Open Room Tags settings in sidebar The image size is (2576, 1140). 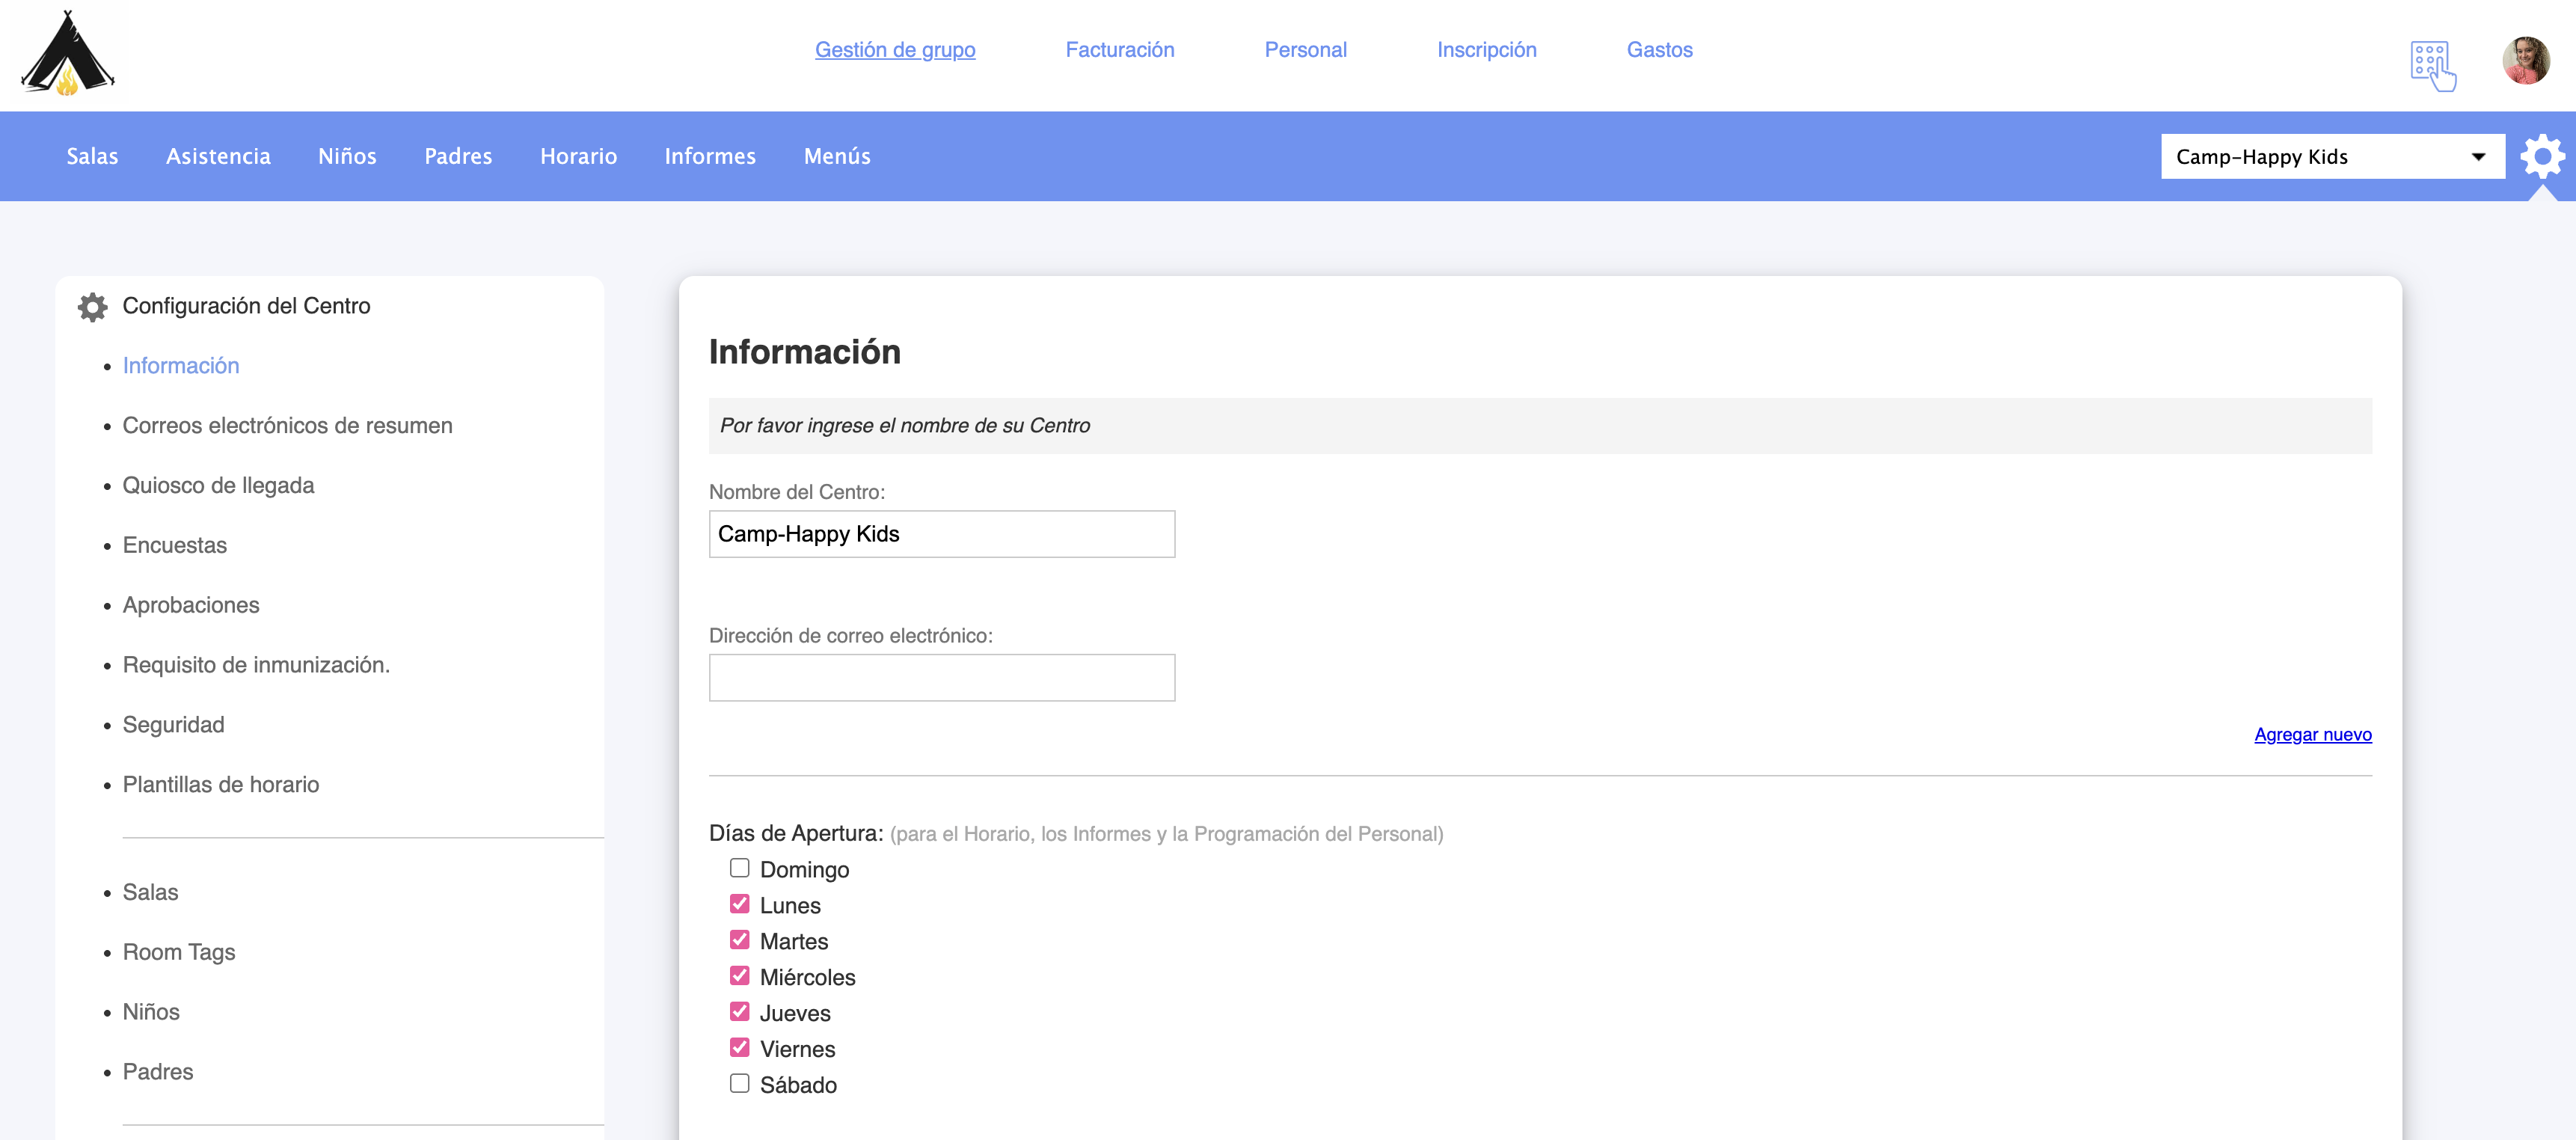tap(179, 952)
